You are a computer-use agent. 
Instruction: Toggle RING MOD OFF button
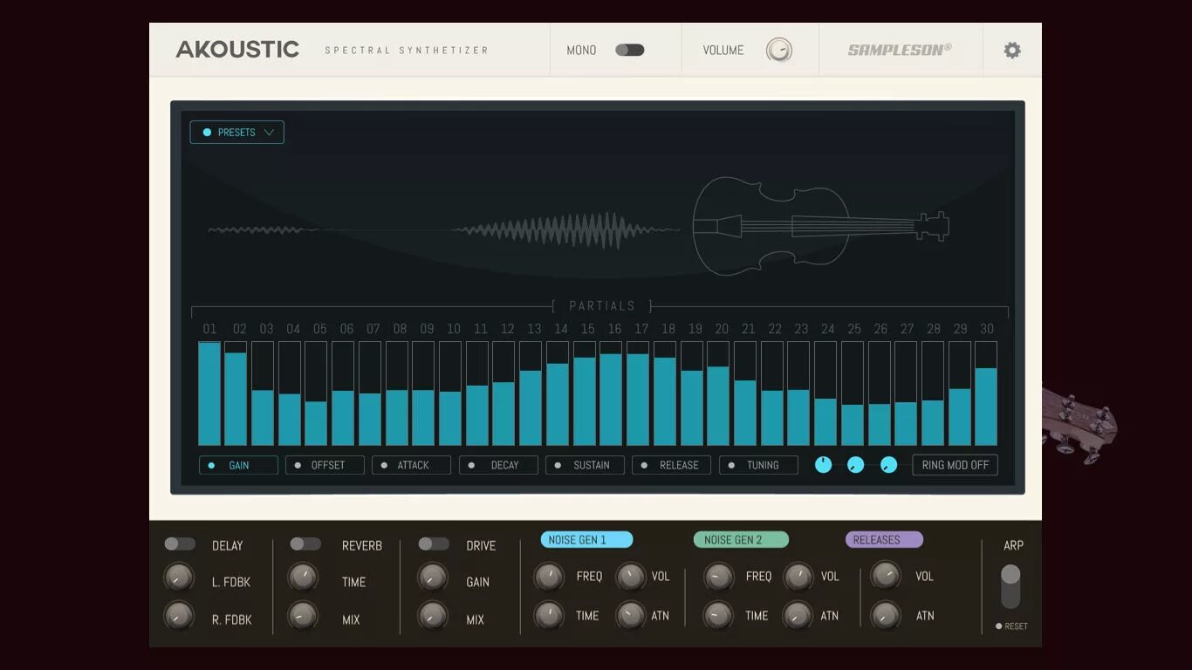click(956, 465)
